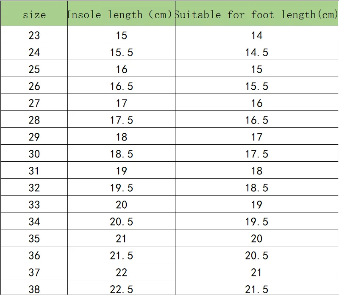339x295 pixels.
Task: Click foot length 16.5 in size 28 row
Action: pyautogui.click(x=256, y=120)
